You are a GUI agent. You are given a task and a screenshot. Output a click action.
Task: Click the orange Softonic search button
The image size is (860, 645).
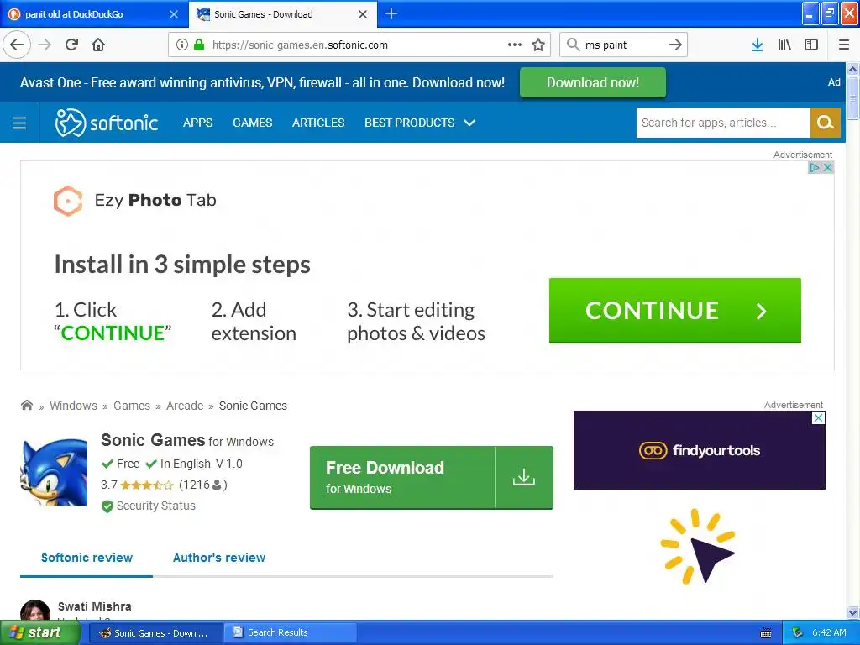click(826, 123)
